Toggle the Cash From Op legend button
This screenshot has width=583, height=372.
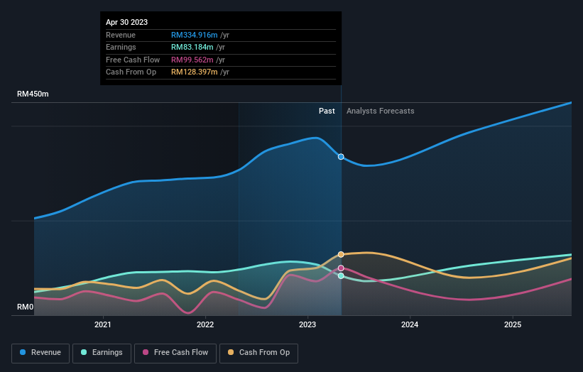click(x=258, y=353)
